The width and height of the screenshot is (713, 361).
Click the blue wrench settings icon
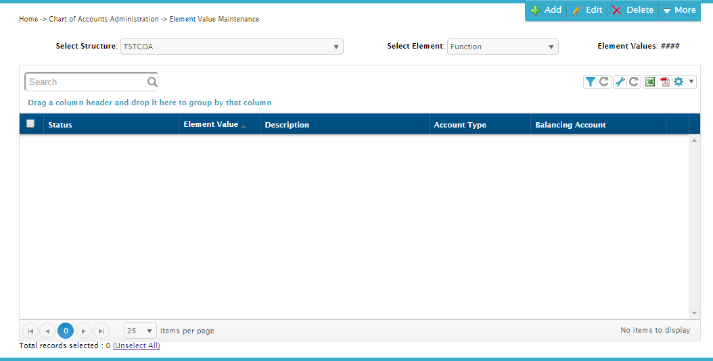tap(620, 82)
